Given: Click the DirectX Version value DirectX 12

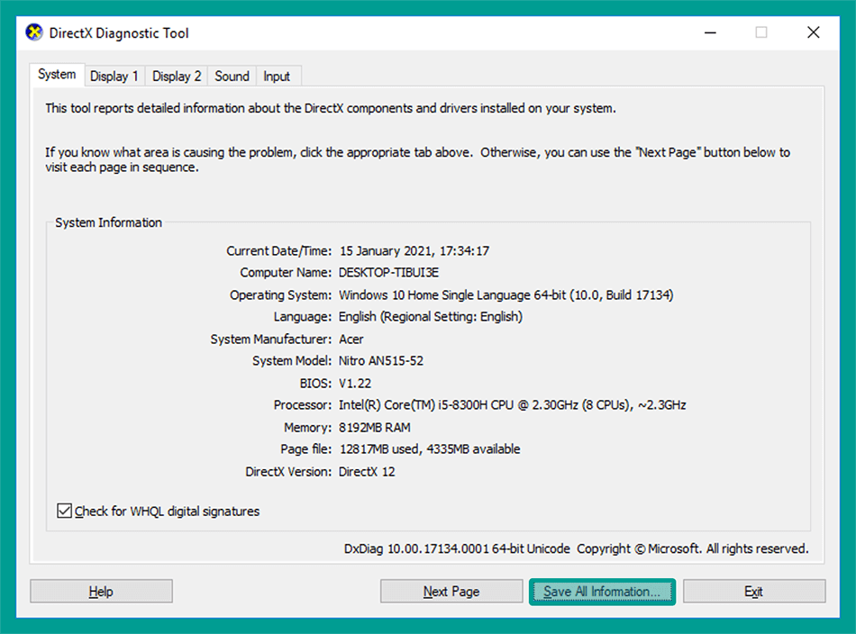Looking at the screenshot, I should [367, 472].
